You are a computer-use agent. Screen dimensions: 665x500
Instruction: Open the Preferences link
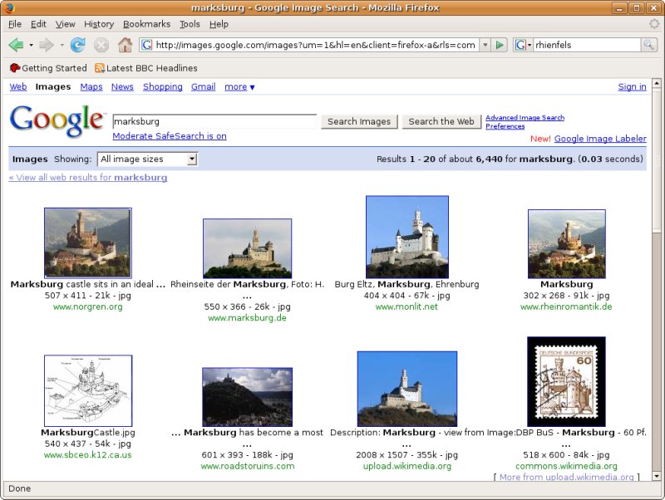505,126
